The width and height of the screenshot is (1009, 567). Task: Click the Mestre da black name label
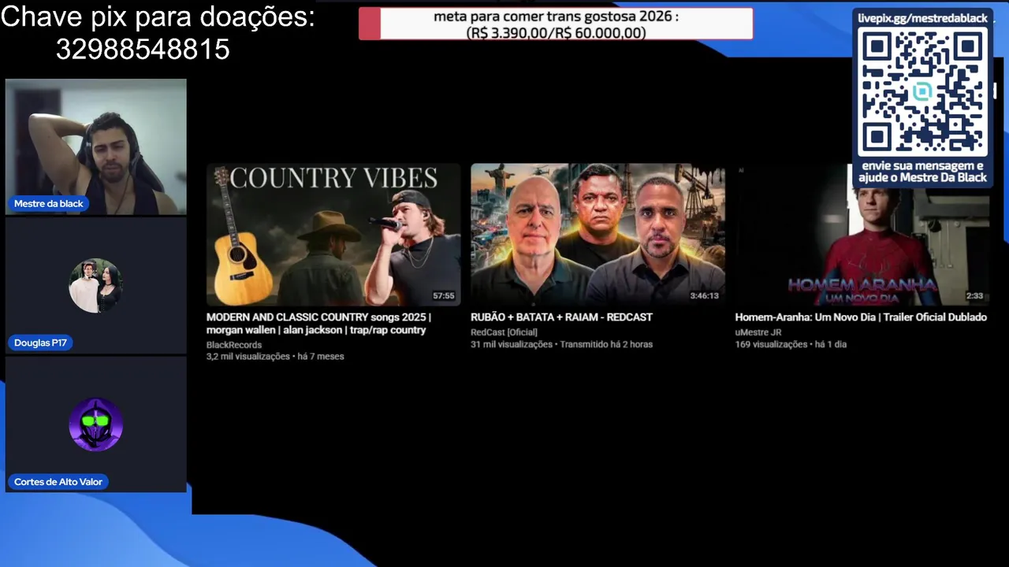[x=48, y=204]
